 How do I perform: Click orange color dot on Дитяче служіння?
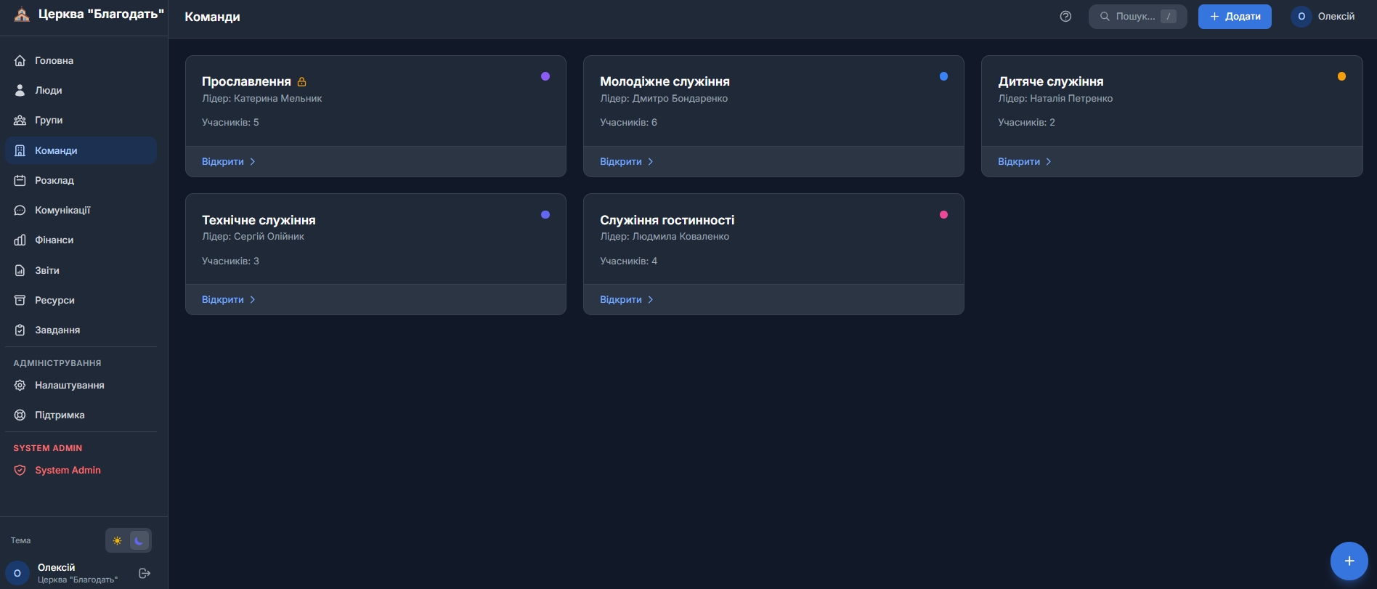pyautogui.click(x=1341, y=76)
